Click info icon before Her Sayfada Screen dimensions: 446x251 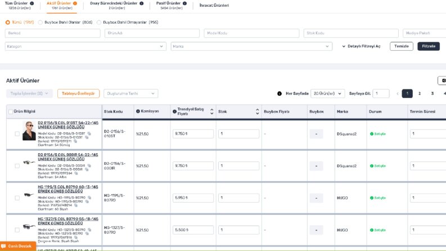[280, 93]
